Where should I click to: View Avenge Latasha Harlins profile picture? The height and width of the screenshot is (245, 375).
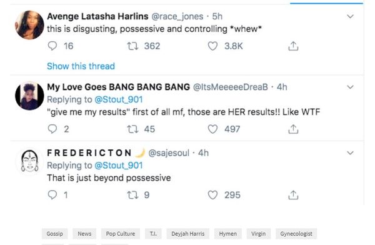[29, 24]
